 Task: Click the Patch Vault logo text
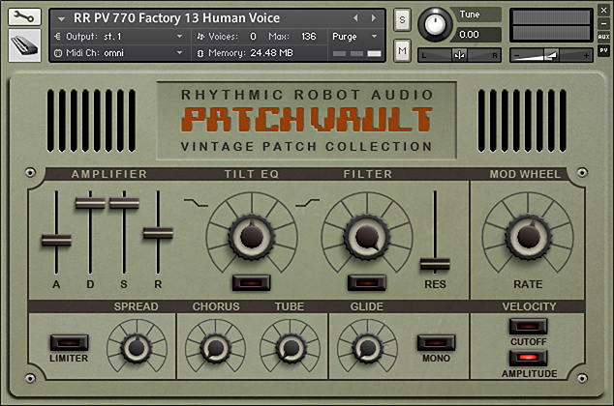(307, 119)
